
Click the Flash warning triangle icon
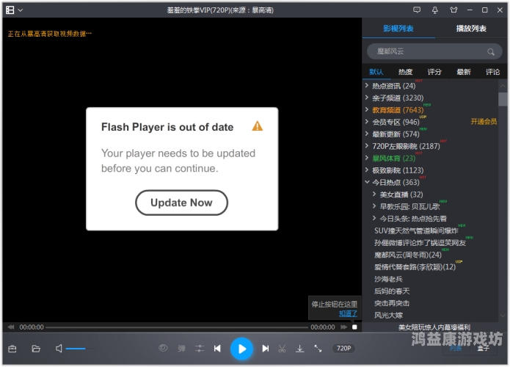click(258, 126)
